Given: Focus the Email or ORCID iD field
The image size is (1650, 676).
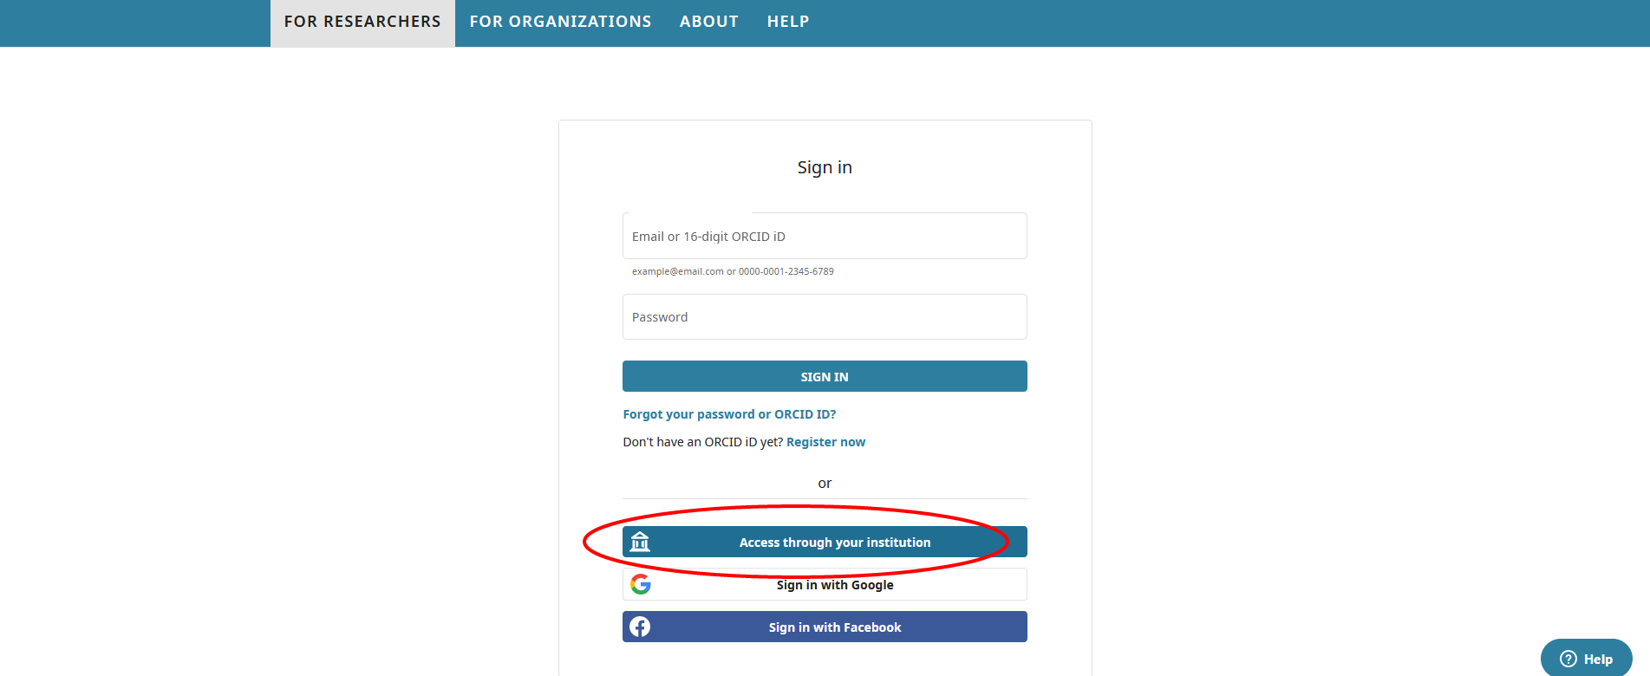Looking at the screenshot, I should click(825, 236).
